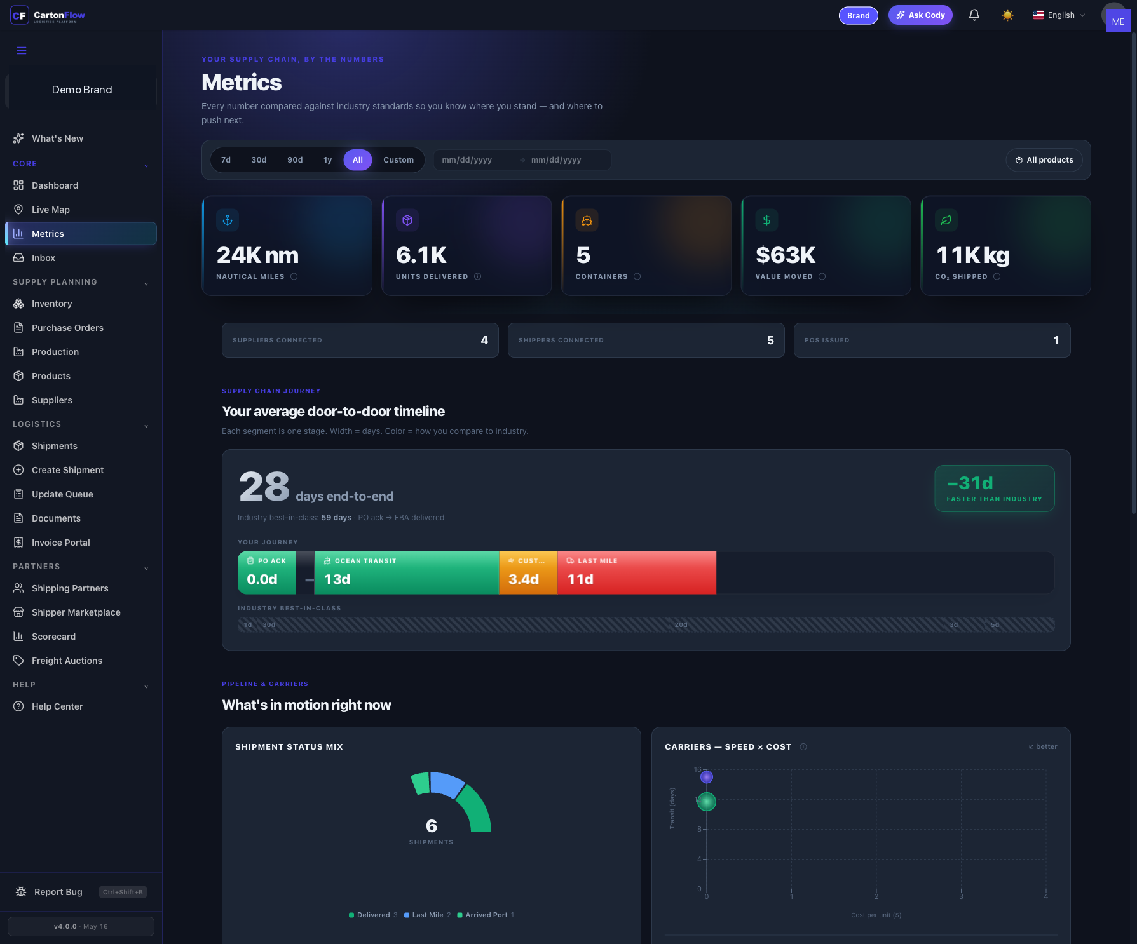Viewport: 1137px width, 944px height.
Task: Click CO₂ Shipped info icon
Action: tap(997, 276)
